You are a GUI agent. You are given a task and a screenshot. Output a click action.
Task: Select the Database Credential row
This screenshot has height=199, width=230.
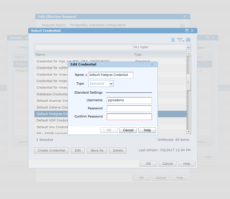51,94
